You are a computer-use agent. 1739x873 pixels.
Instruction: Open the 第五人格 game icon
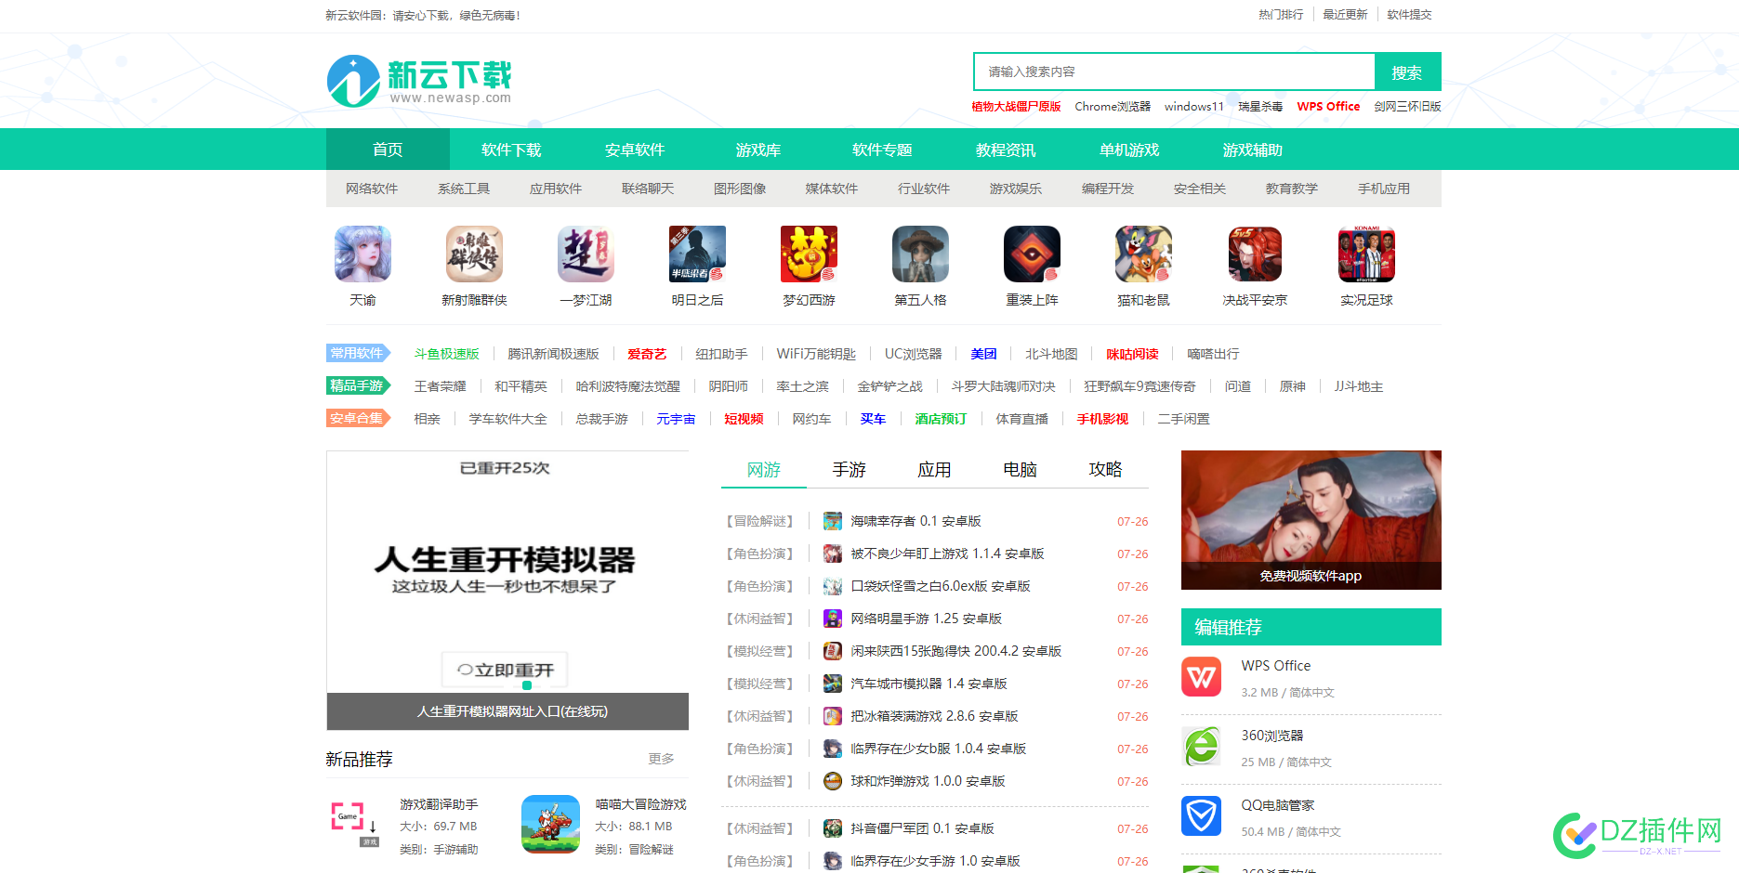tap(920, 254)
